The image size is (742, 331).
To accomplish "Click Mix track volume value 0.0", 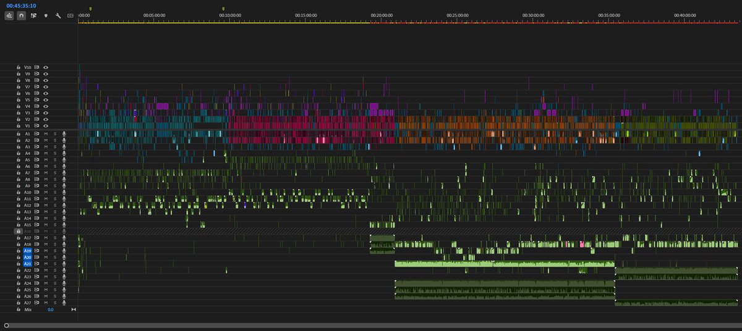I will point(51,309).
